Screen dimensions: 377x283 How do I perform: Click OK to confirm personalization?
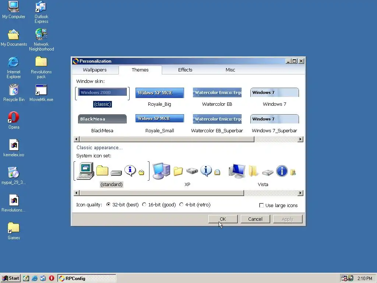223,219
